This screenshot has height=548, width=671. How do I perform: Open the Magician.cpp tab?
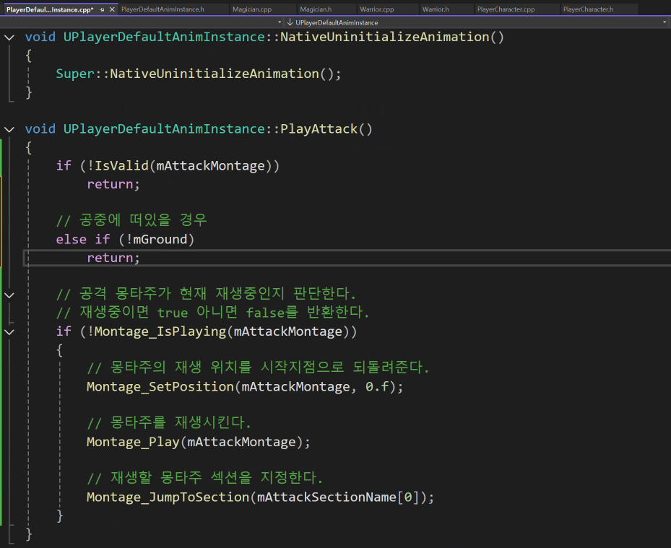[252, 9]
